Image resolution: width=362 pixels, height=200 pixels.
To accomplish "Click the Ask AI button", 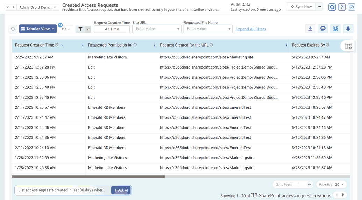I will point(121,190).
